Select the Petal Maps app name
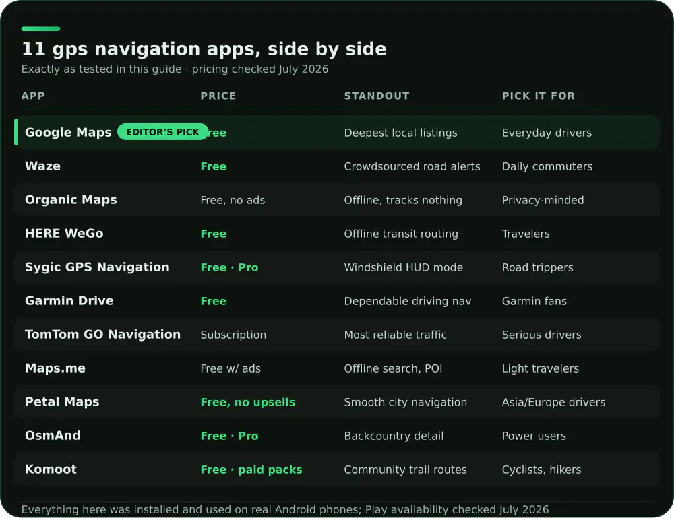 62,402
